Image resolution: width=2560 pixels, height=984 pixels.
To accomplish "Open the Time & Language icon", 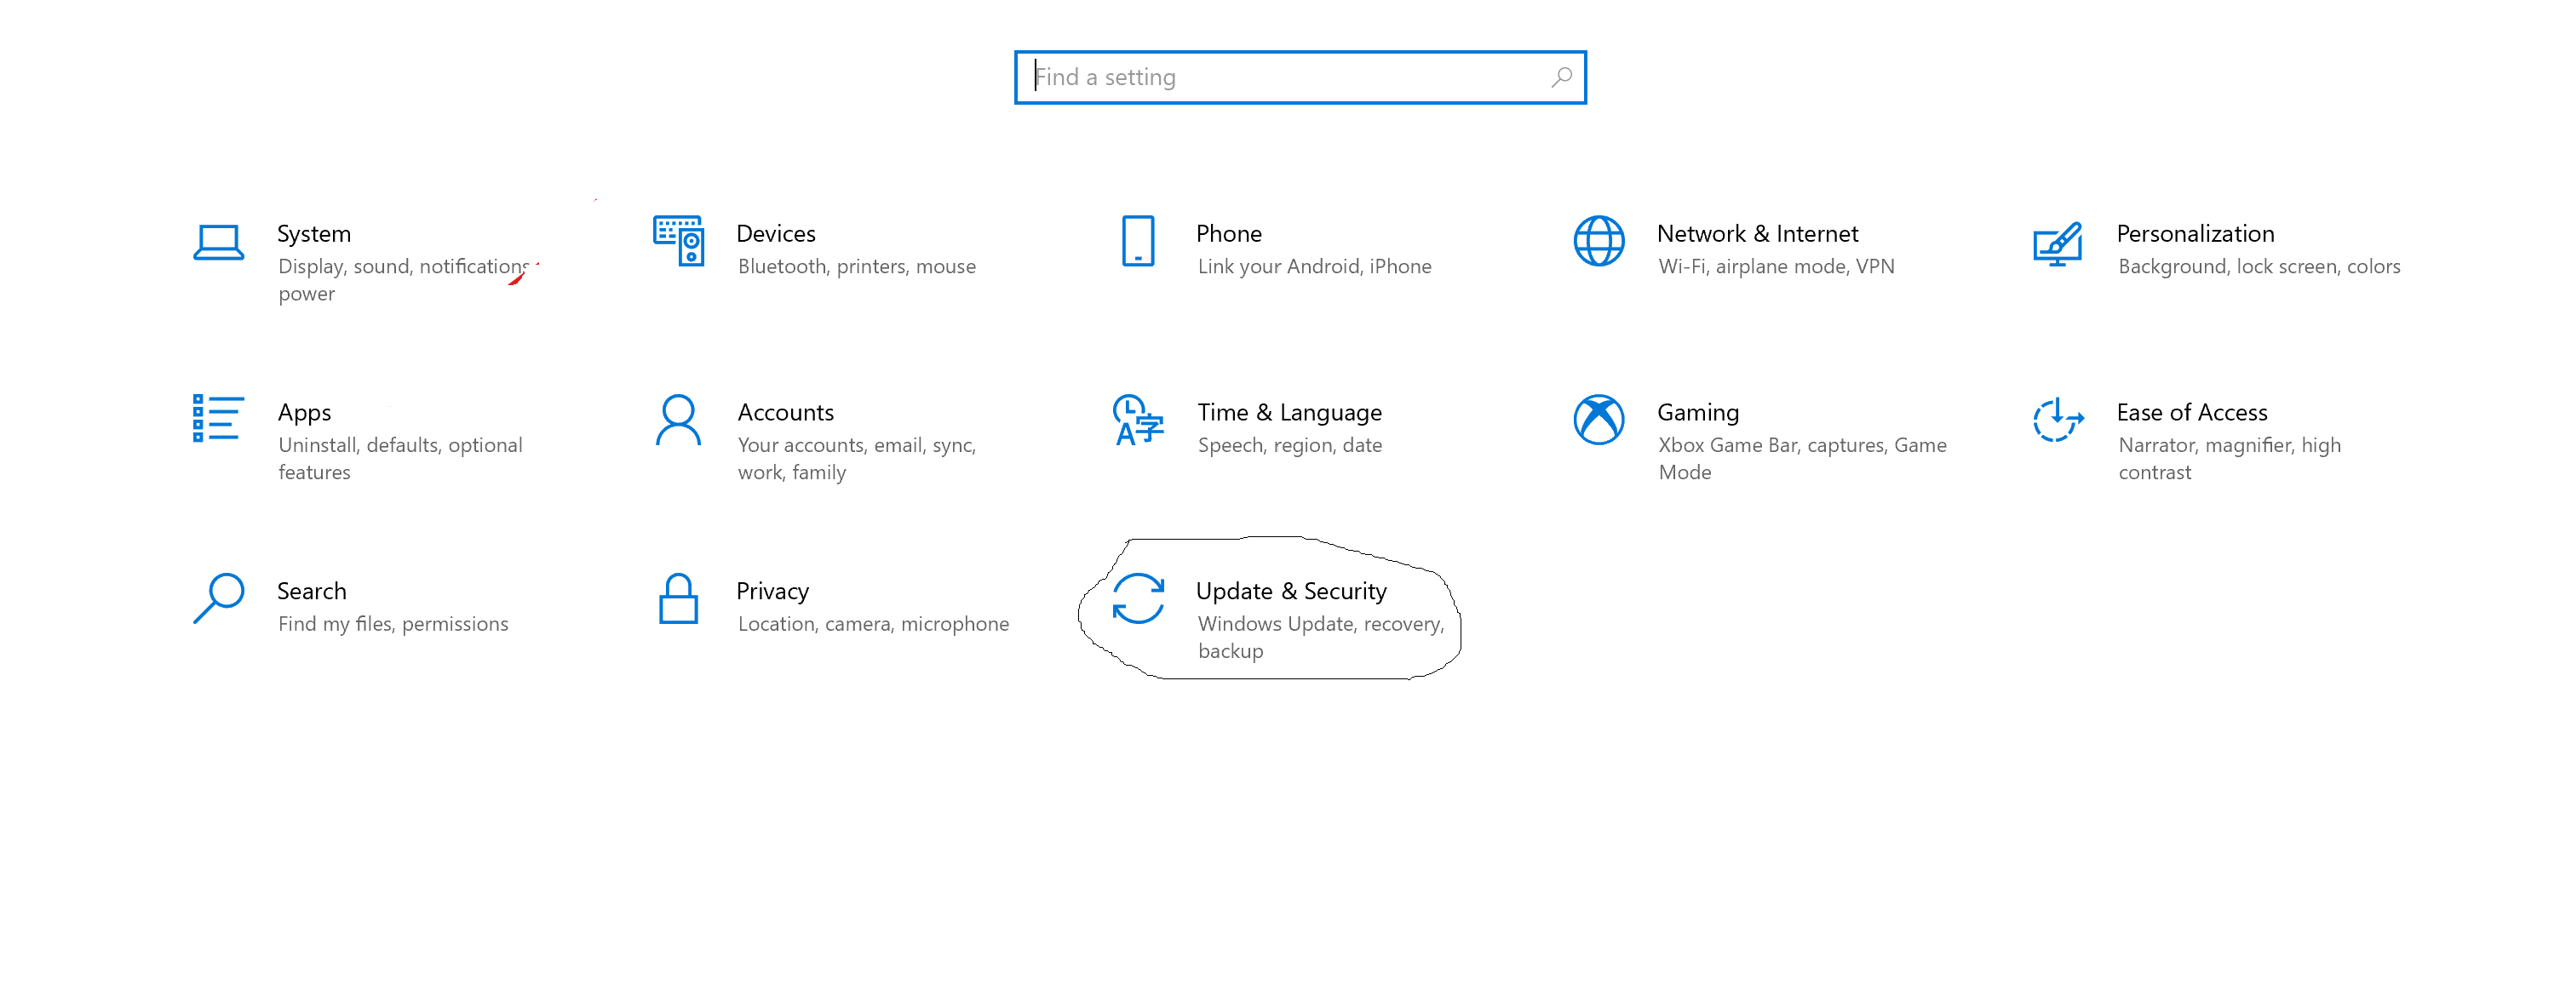I will pos(1138,420).
